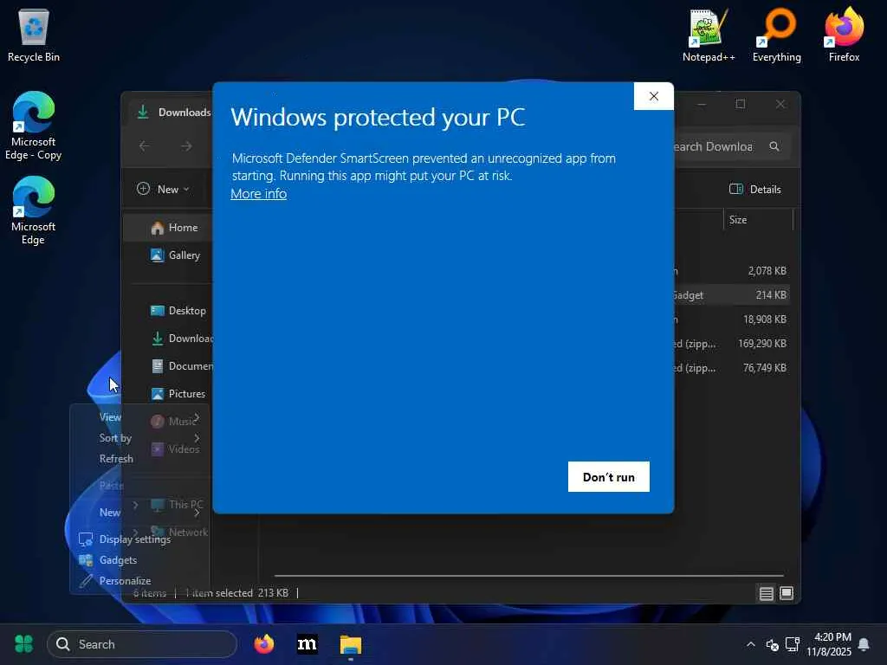The width and height of the screenshot is (887, 665).
Task: Select the Microsoft Edge desktop shortcut
Action: coord(34,210)
